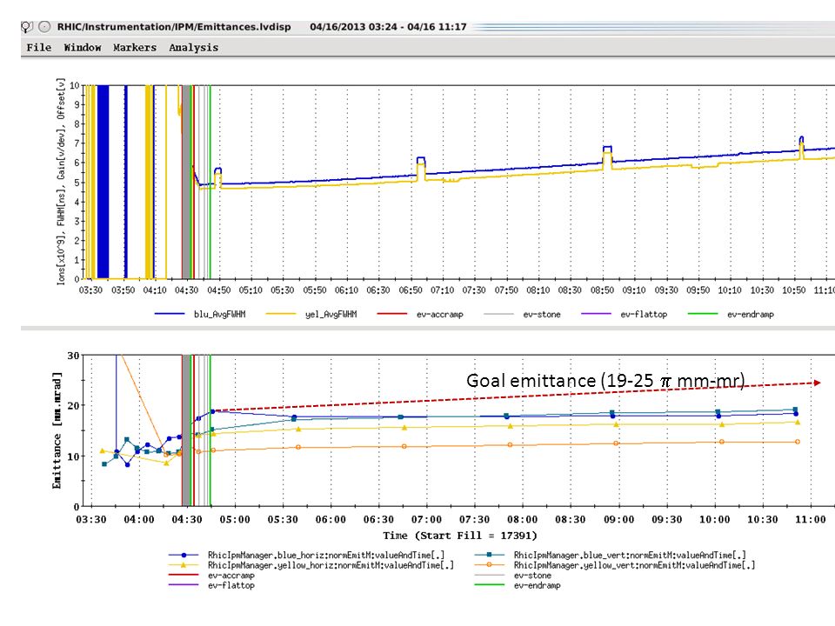Image resolution: width=835 pixels, height=626 pixels.
Task: Click the round button beside the pin icon
Action: point(44,27)
